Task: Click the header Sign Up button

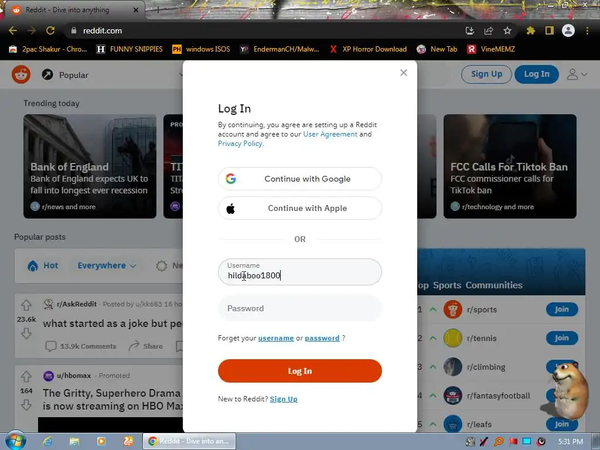Action: coord(486,74)
